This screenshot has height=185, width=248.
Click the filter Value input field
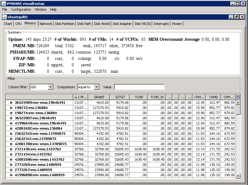139,87
